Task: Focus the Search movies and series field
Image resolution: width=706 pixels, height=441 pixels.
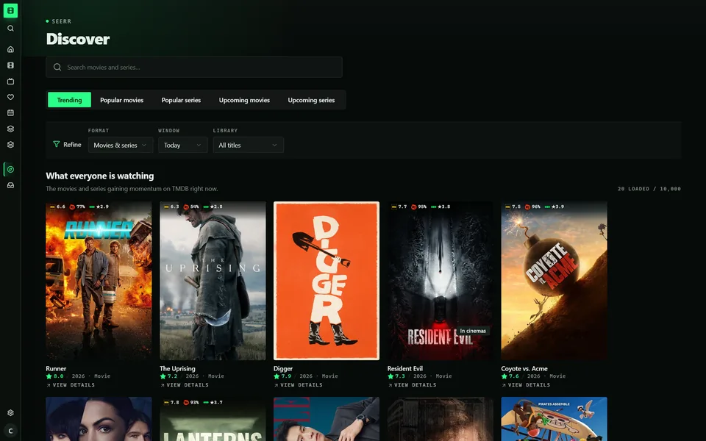Action: pos(194,67)
